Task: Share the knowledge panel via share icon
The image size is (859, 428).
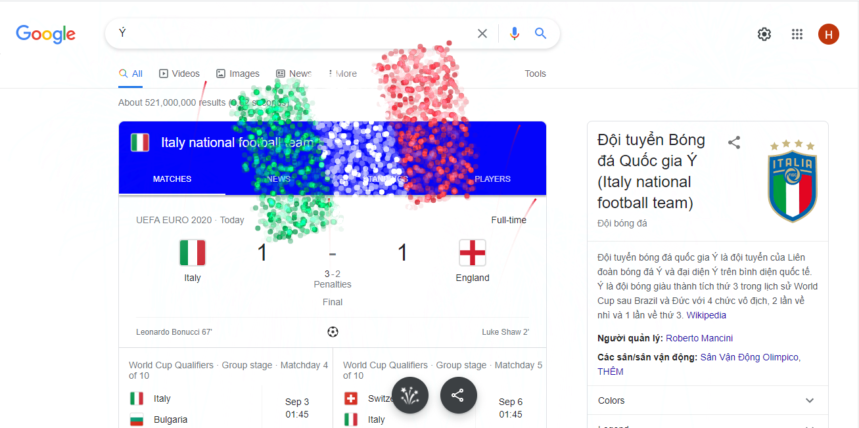Action: coord(734,142)
